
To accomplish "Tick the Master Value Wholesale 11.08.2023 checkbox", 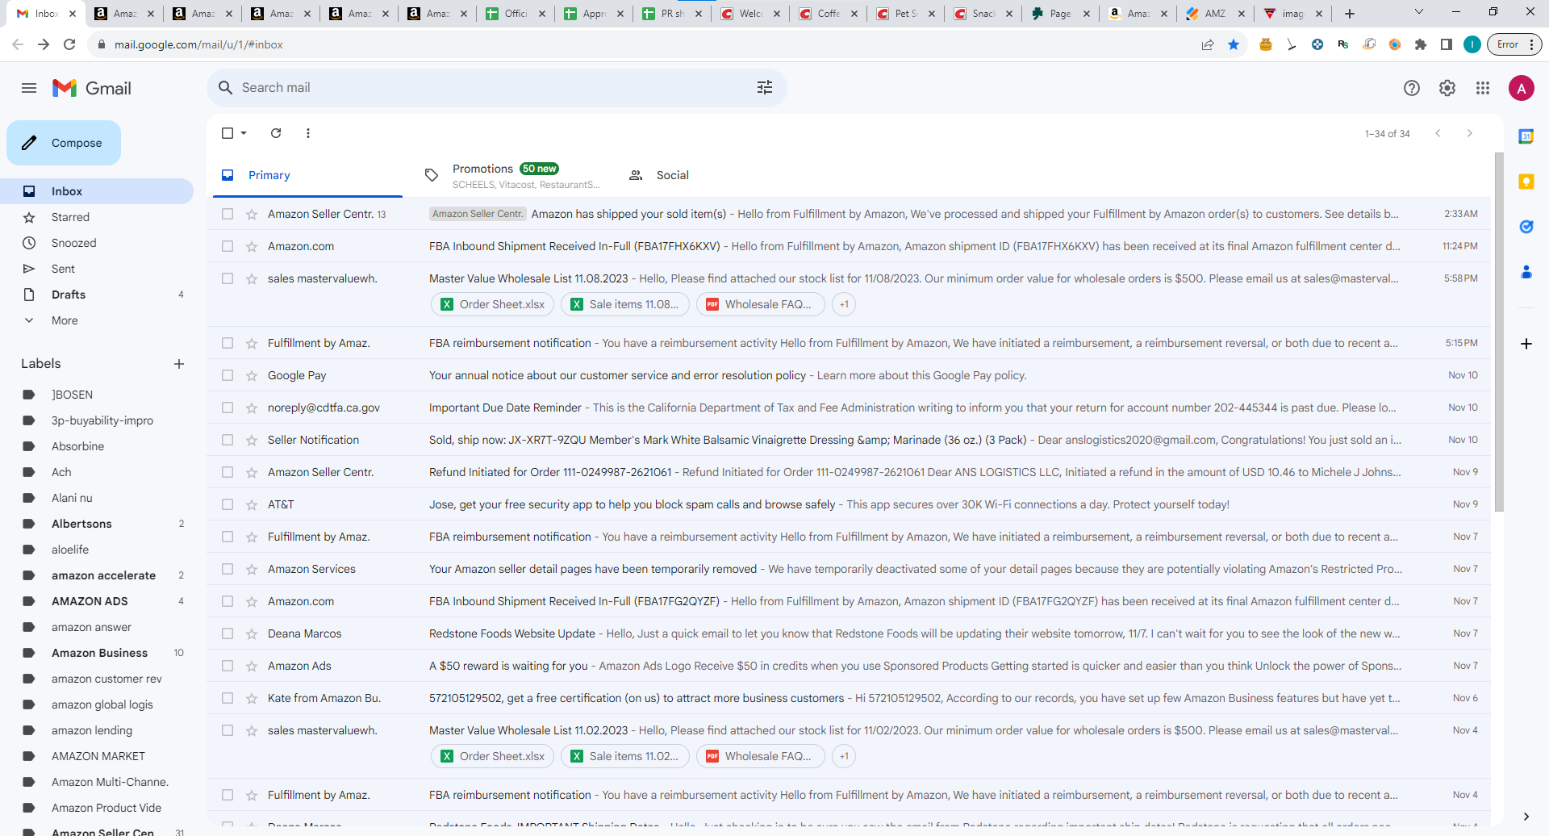I will tap(228, 278).
